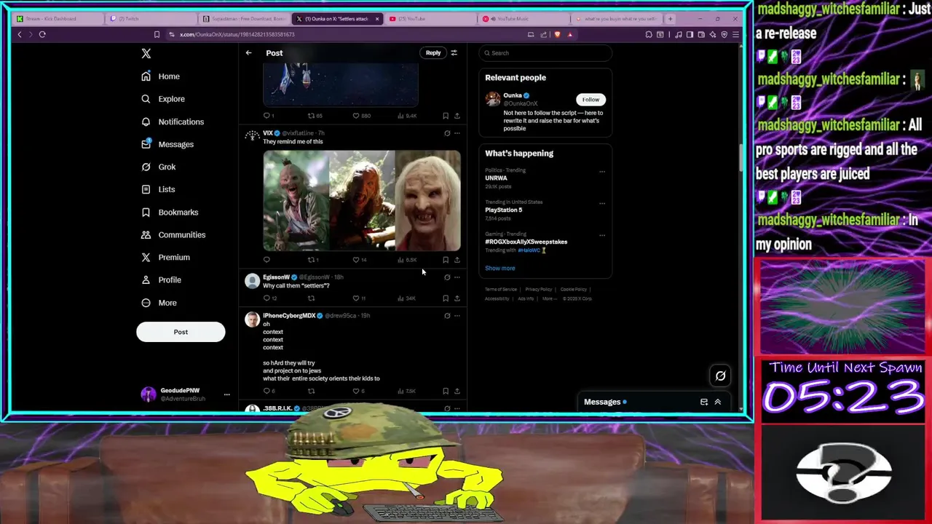
Task: Go back using the post header arrow
Action: pyautogui.click(x=248, y=53)
